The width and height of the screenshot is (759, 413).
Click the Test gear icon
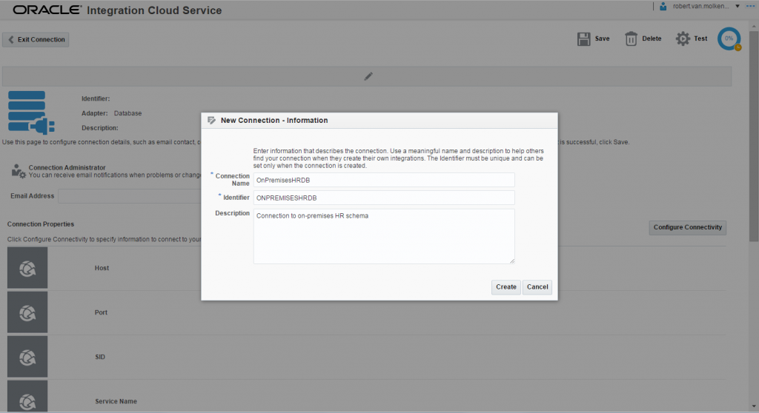coord(683,38)
